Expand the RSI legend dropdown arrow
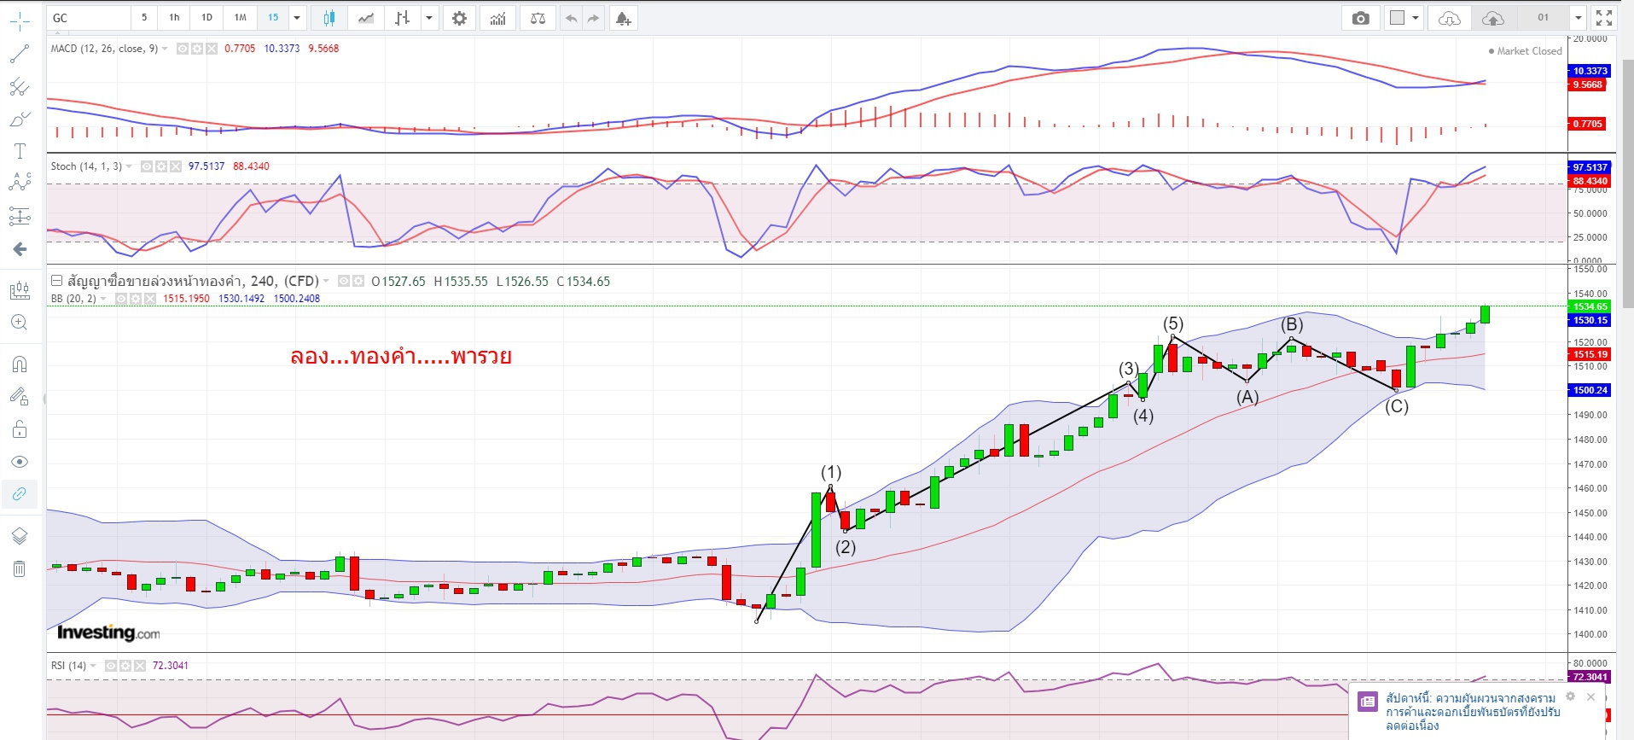1634x740 pixels. 94,666
